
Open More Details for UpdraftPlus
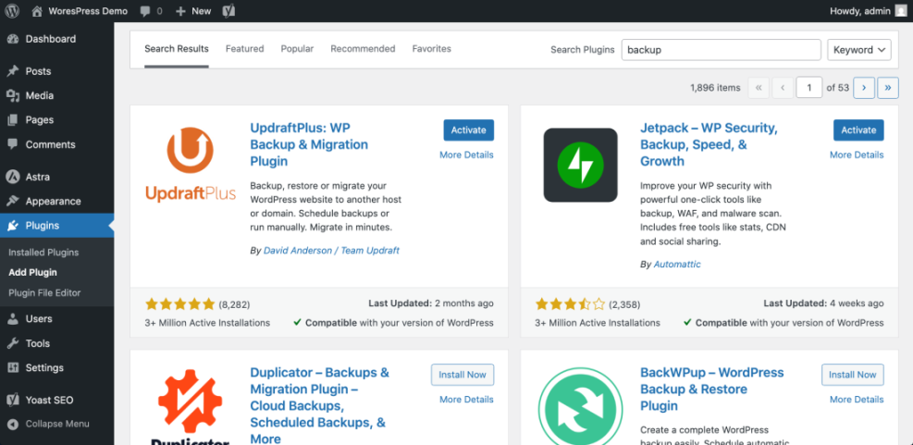tap(466, 155)
